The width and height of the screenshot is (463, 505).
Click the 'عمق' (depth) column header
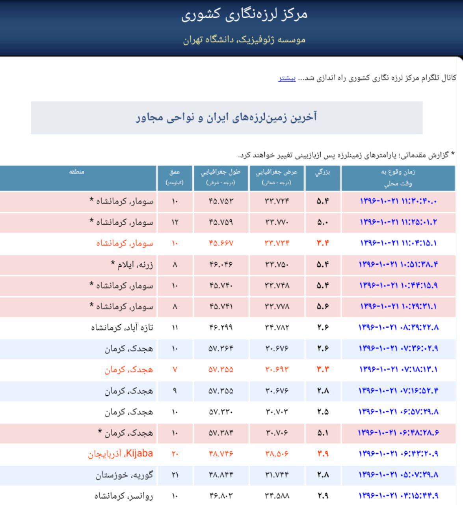pyautogui.click(x=175, y=178)
